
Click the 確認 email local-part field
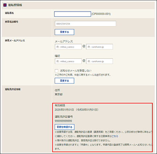(68, 61)
